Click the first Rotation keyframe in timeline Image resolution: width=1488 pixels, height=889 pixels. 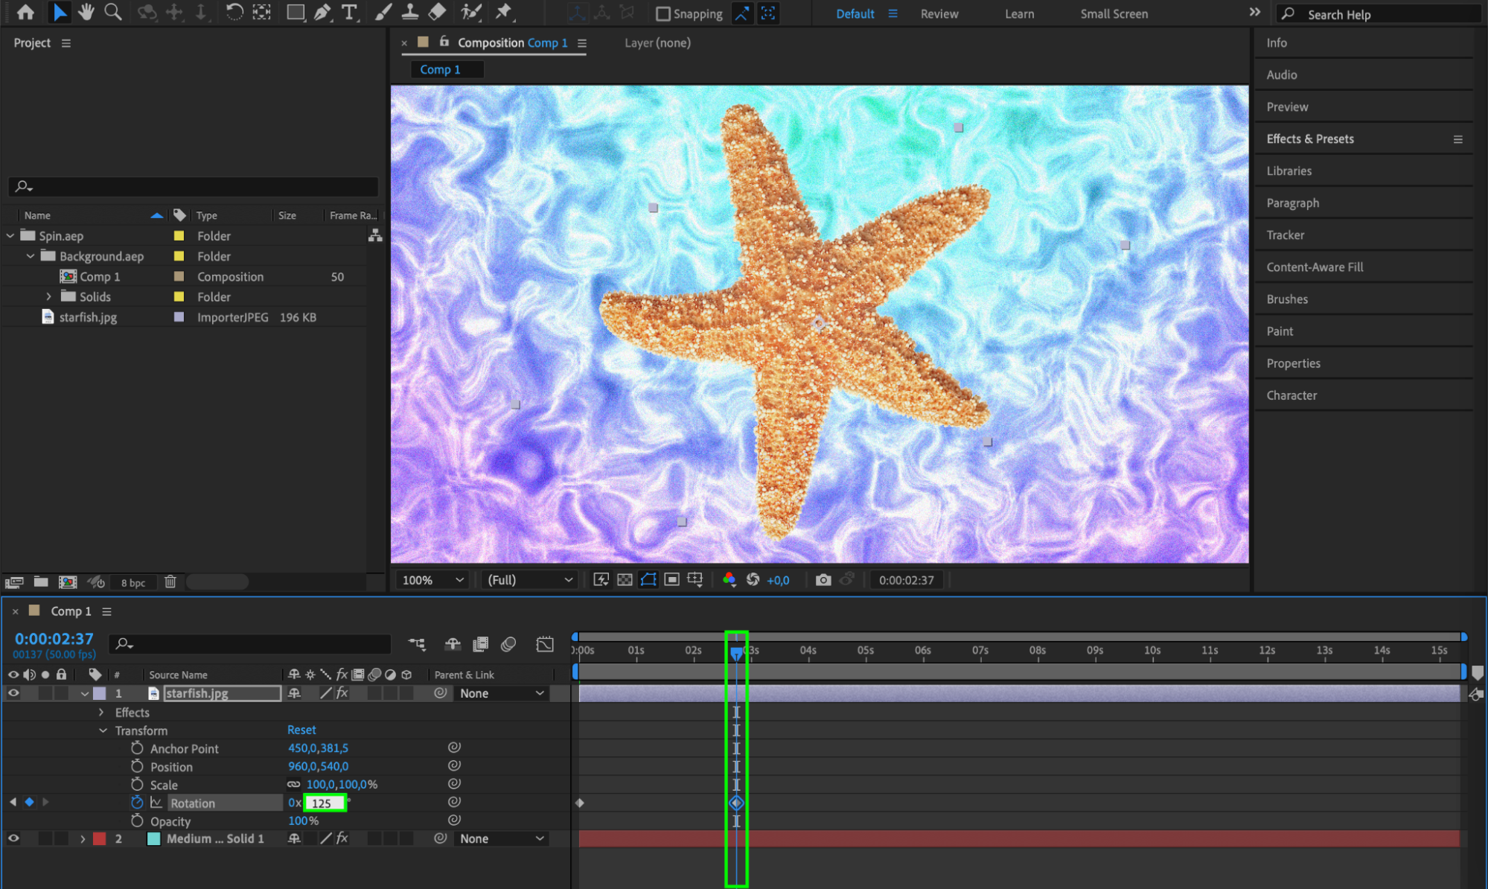pos(580,803)
